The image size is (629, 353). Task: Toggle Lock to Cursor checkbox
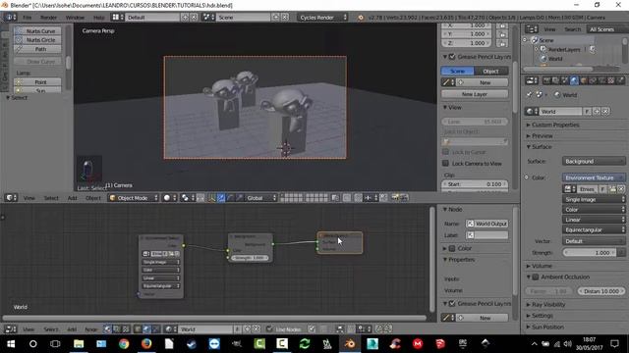click(x=445, y=152)
